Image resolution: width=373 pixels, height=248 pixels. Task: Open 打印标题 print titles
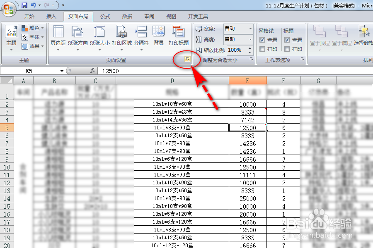pos(178,36)
